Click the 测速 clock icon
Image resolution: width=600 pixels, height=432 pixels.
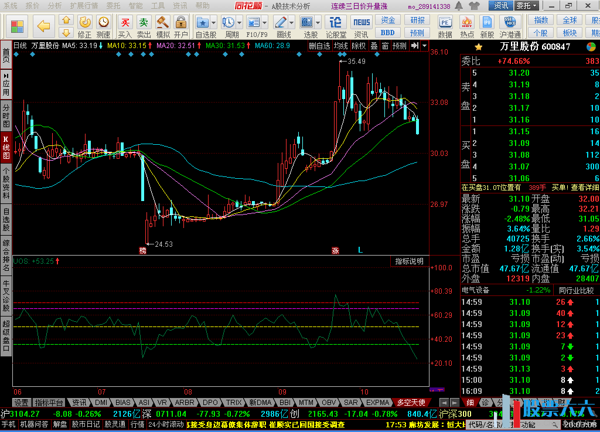[103, 26]
